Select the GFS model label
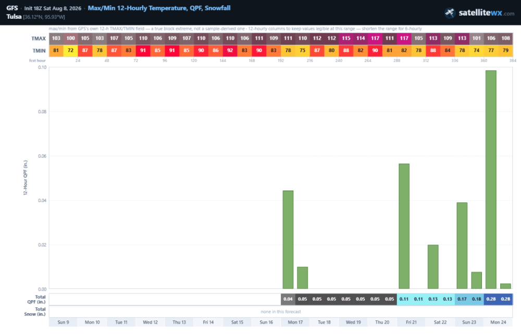 (13, 8)
